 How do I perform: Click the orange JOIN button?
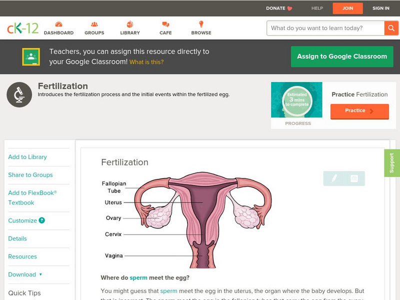tap(347, 8)
